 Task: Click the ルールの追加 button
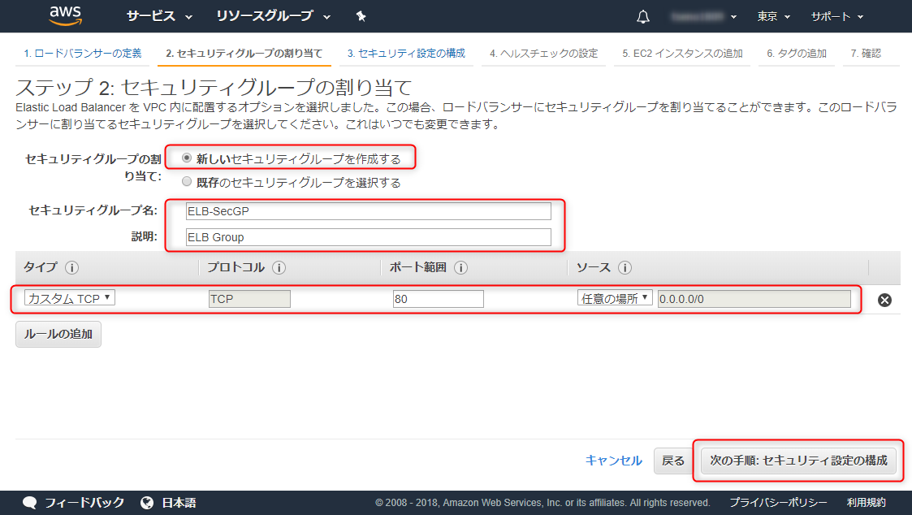(x=58, y=334)
